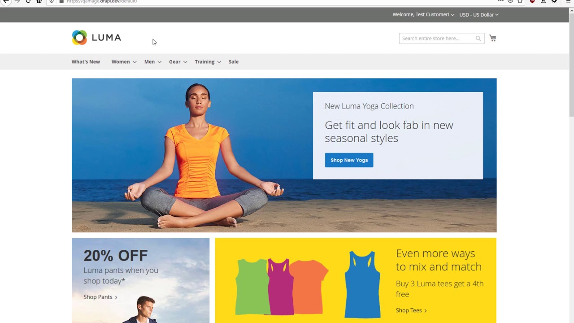Expand the Women menu chevron
Image resolution: width=574 pixels, height=323 pixels.
(135, 62)
